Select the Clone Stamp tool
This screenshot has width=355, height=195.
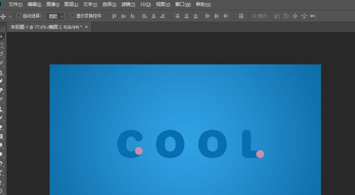(x=1, y=109)
